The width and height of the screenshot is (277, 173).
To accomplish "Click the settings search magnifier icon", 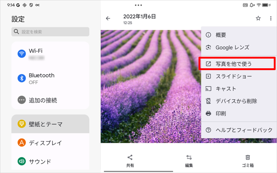I will click(x=16, y=32).
